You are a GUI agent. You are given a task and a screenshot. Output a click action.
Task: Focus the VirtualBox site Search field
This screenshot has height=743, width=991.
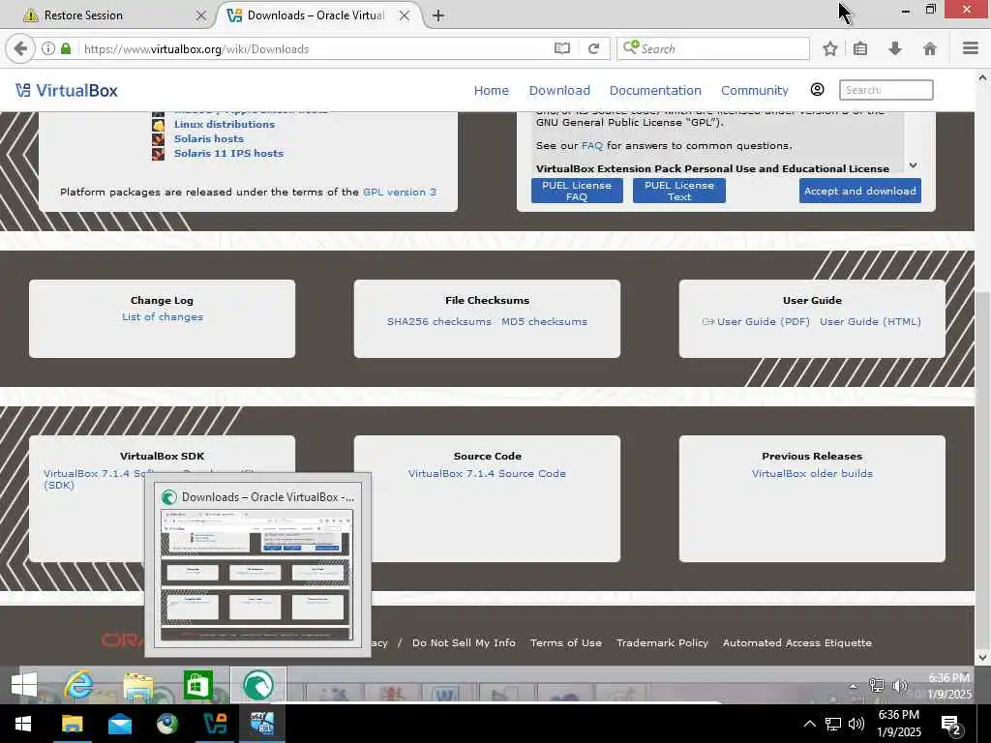tap(886, 90)
